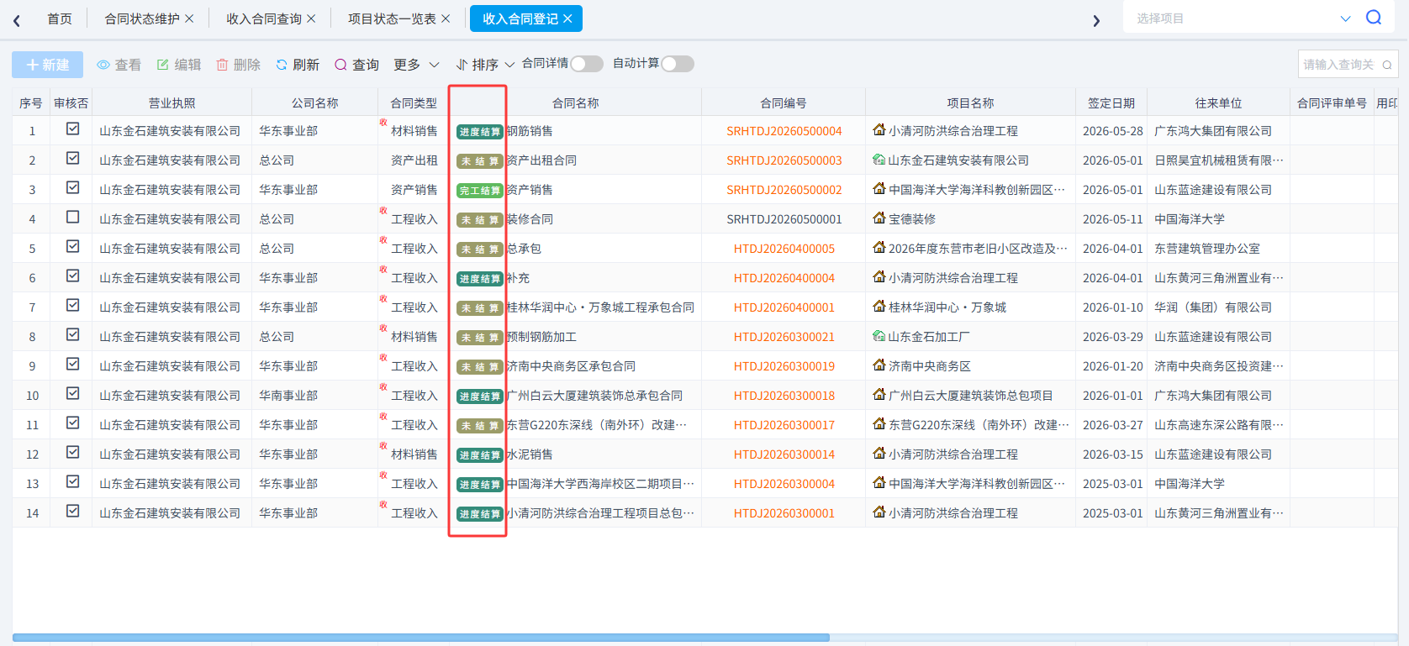The image size is (1409, 646).
Task: Toggle the 自动计算 switch
Action: click(x=678, y=64)
